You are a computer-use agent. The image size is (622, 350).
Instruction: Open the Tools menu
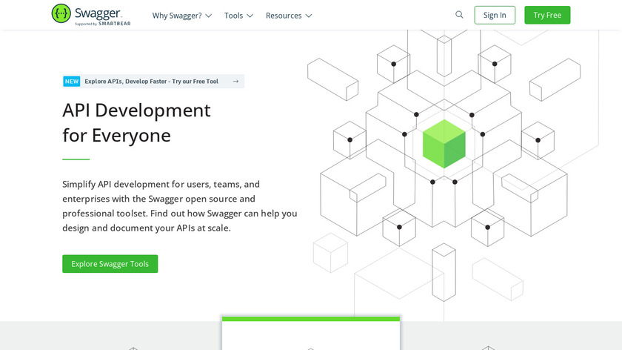[x=238, y=16]
